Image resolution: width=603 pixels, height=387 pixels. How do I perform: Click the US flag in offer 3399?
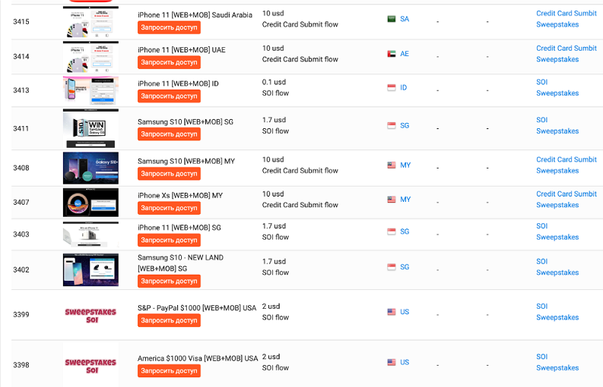pyautogui.click(x=392, y=312)
